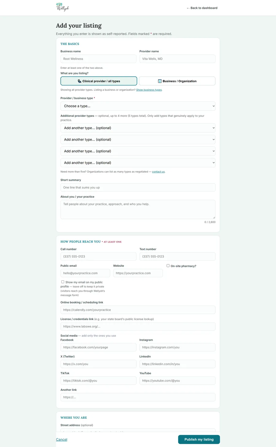Click WHERE YOU ARE section title

[x=74, y=417]
